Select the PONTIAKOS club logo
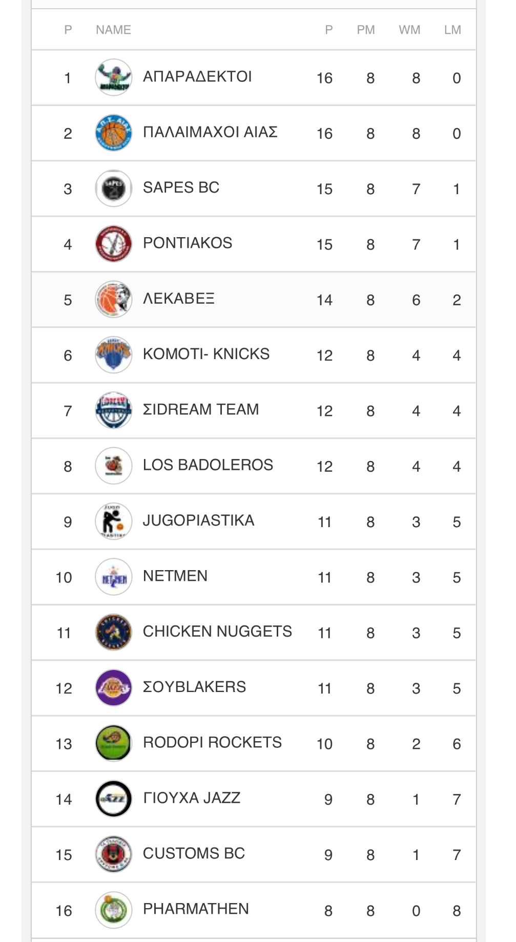The image size is (516, 942). point(114,244)
